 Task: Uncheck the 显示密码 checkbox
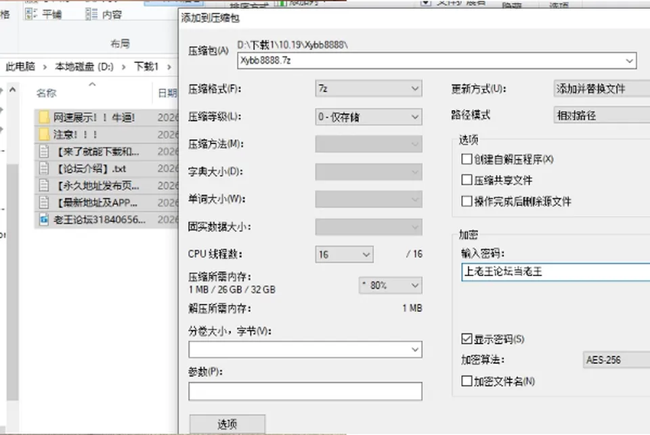click(467, 339)
